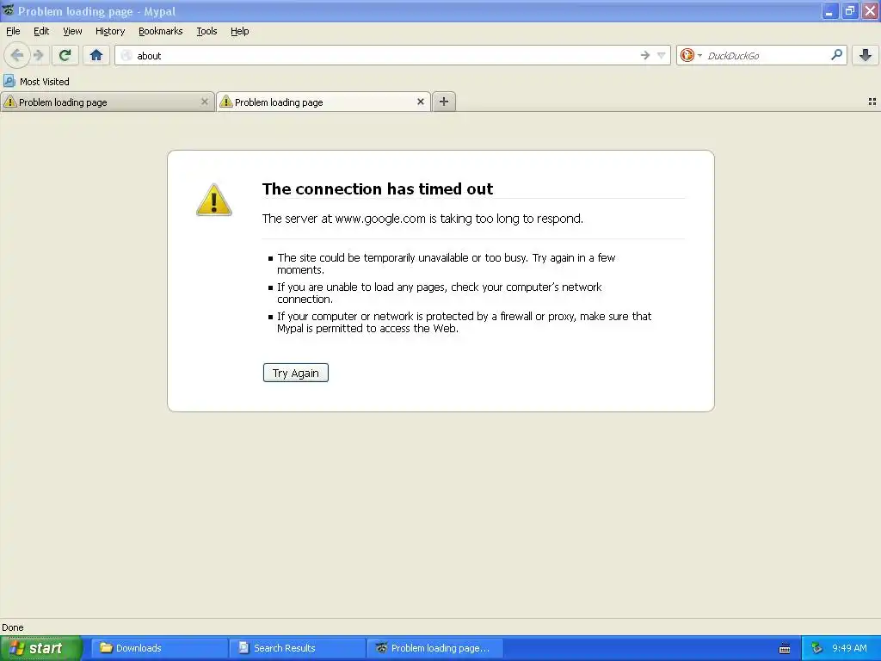The image size is (881, 661).
Task: Close the first Problem loading page tab
Action: [x=205, y=102]
